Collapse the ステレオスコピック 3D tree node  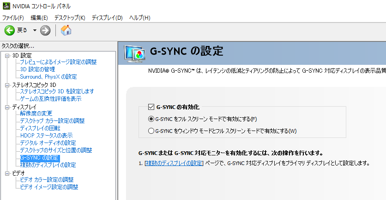[x=7, y=86]
